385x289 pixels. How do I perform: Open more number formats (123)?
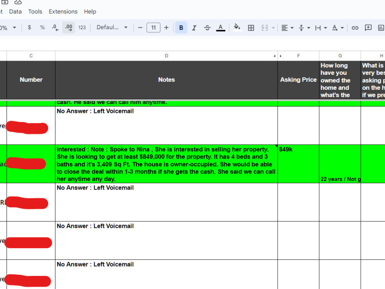tap(82, 27)
